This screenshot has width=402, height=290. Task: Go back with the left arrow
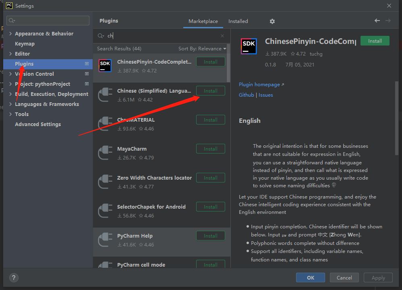(x=377, y=21)
